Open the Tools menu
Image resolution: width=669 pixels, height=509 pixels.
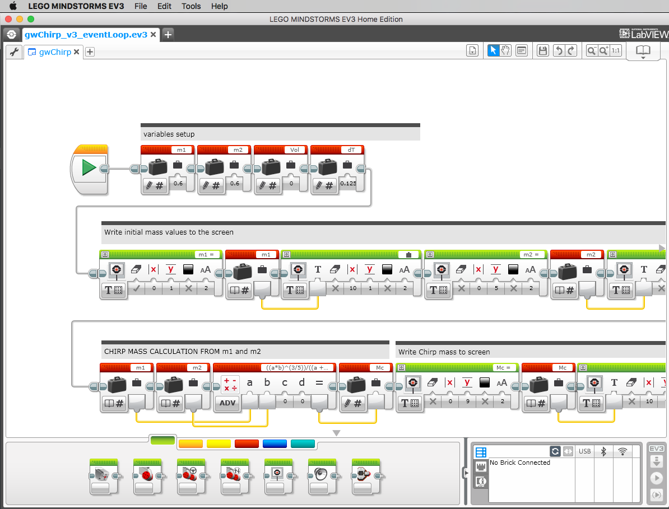click(x=191, y=6)
